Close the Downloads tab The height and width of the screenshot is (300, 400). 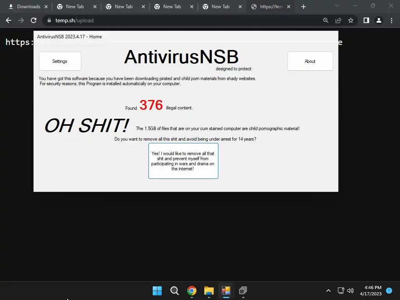coord(46,7)
